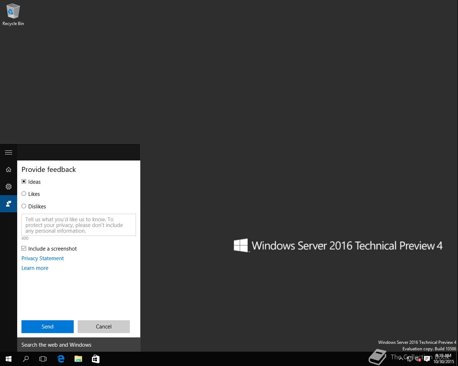This screenshot has height=366, width=458.
Task: Click the "Provide feedback" heading
Action: (49, 169)
